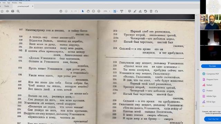Switch to the Tools tab
221x124 pixels.
[7, 6]
